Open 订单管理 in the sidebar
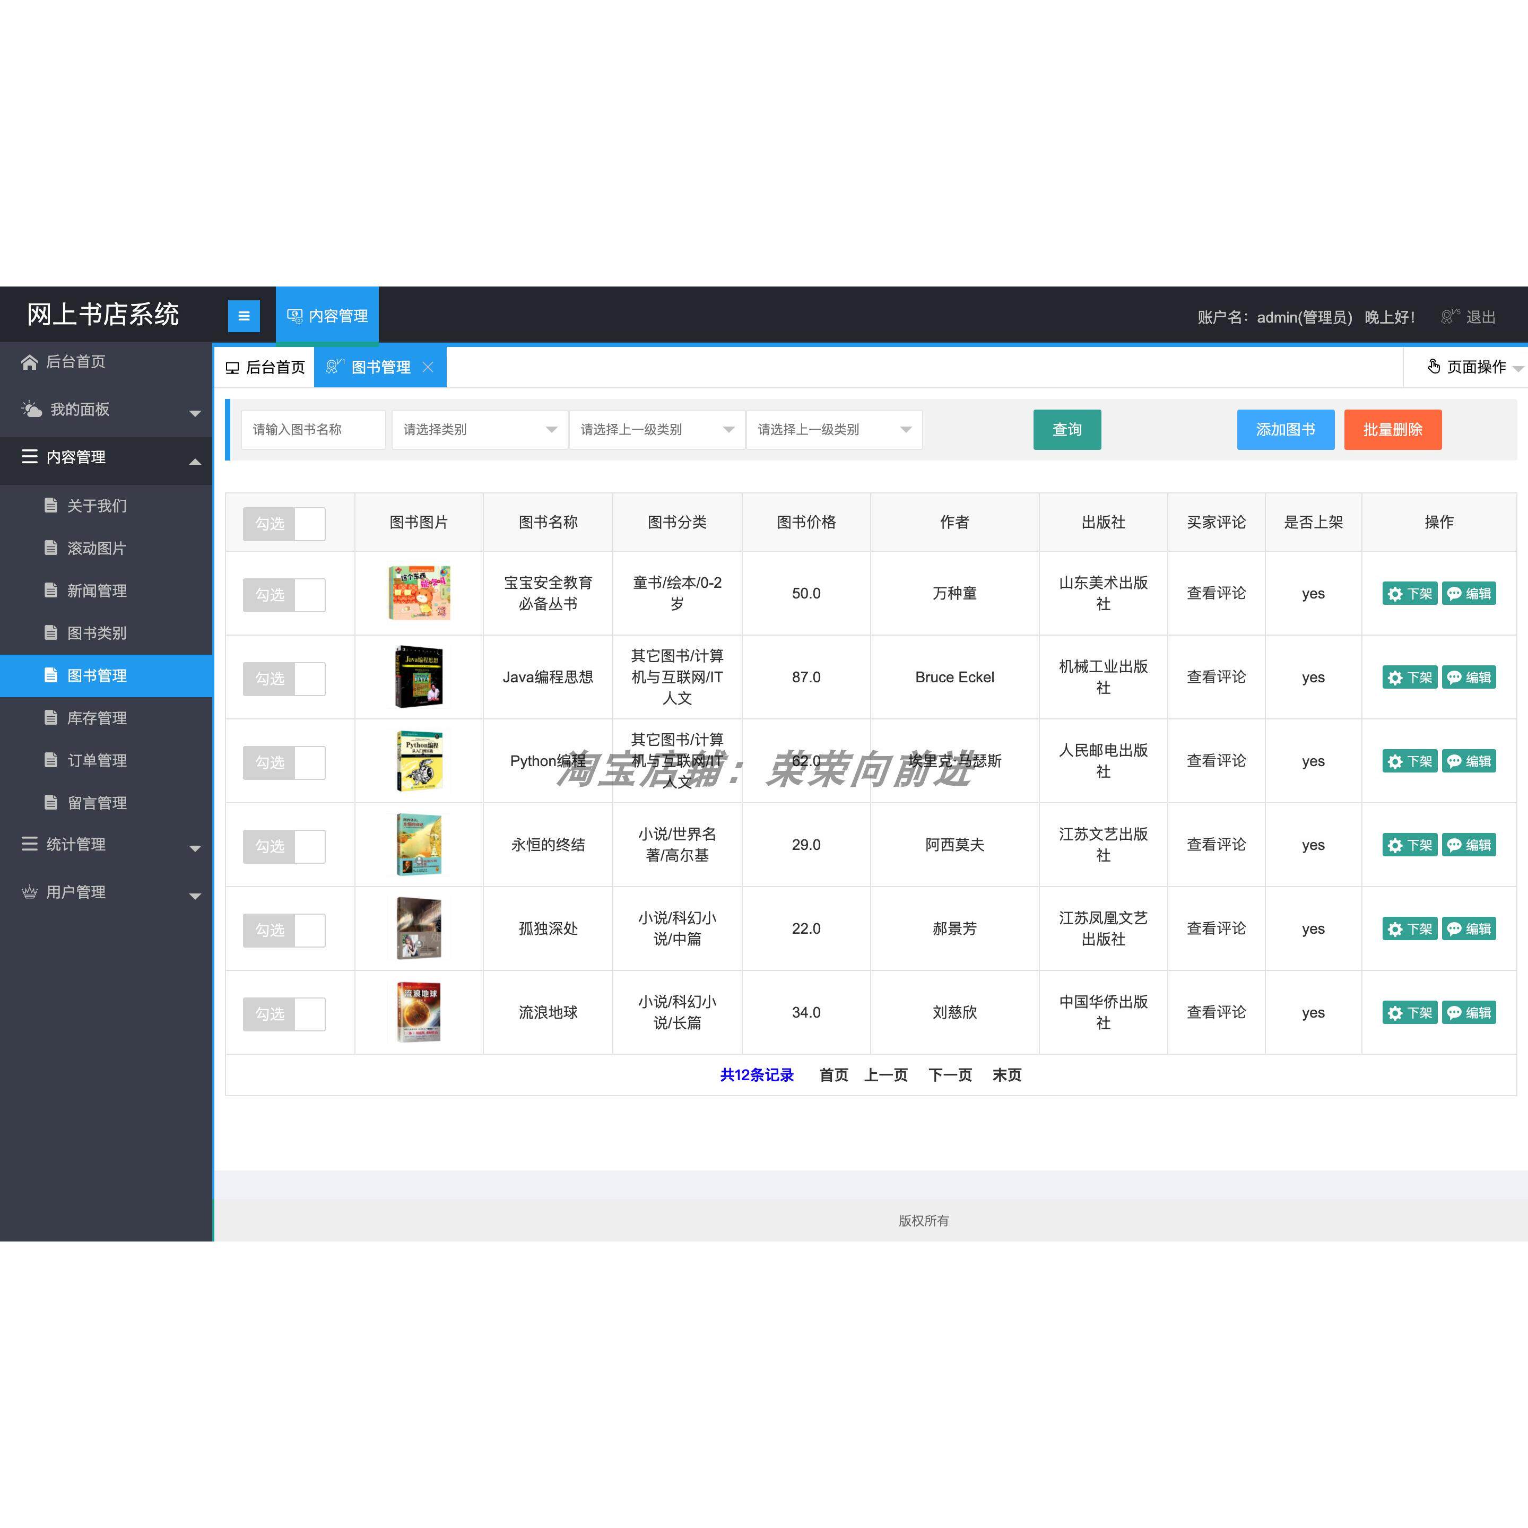This screenshot has height=1528, width=1528. point(97,760)
